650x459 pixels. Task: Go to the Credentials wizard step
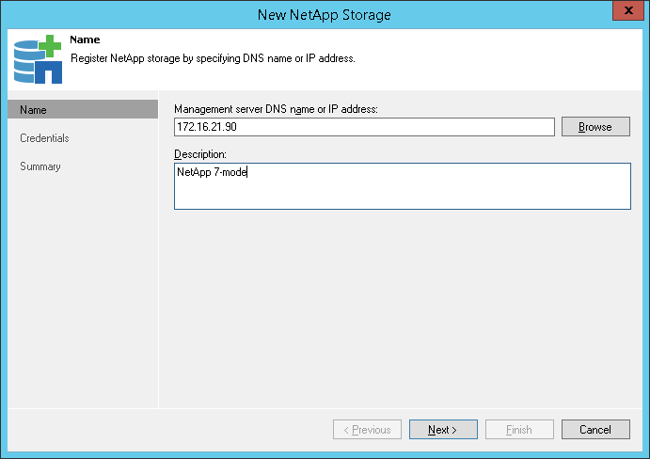(44, 138)
